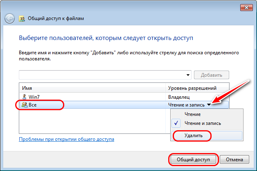Expand the user name combo box arrow
The image size is (257, 171).
(x=188, y=75)
